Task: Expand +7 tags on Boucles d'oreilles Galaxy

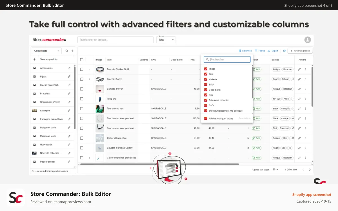Action: click(290, 148)
